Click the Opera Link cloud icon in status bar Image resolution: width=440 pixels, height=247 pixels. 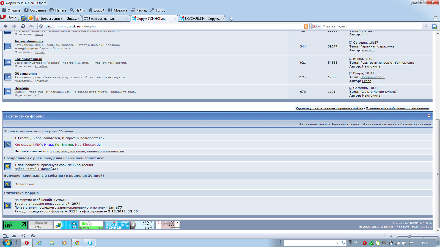click(x=14, y=236)
